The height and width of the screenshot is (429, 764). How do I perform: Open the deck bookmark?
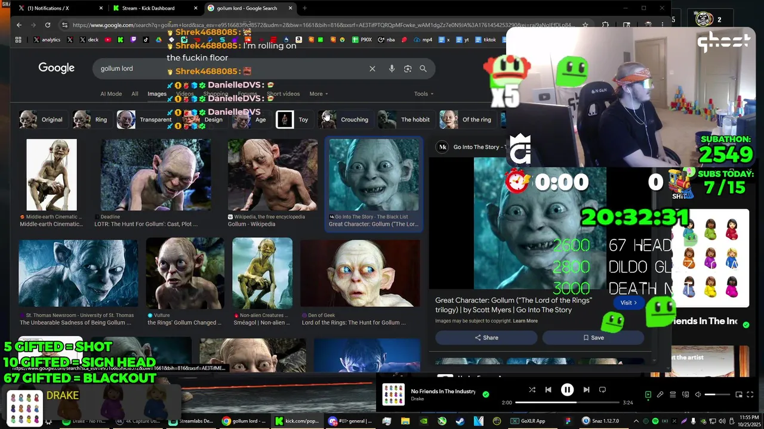(88, 40)
